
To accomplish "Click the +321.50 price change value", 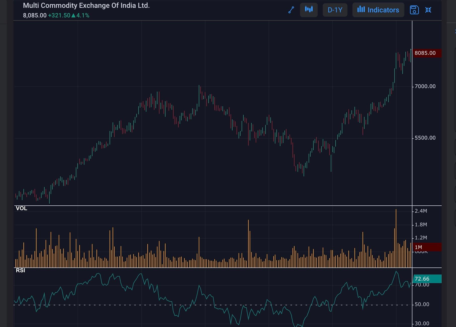I will pos(59,15).
